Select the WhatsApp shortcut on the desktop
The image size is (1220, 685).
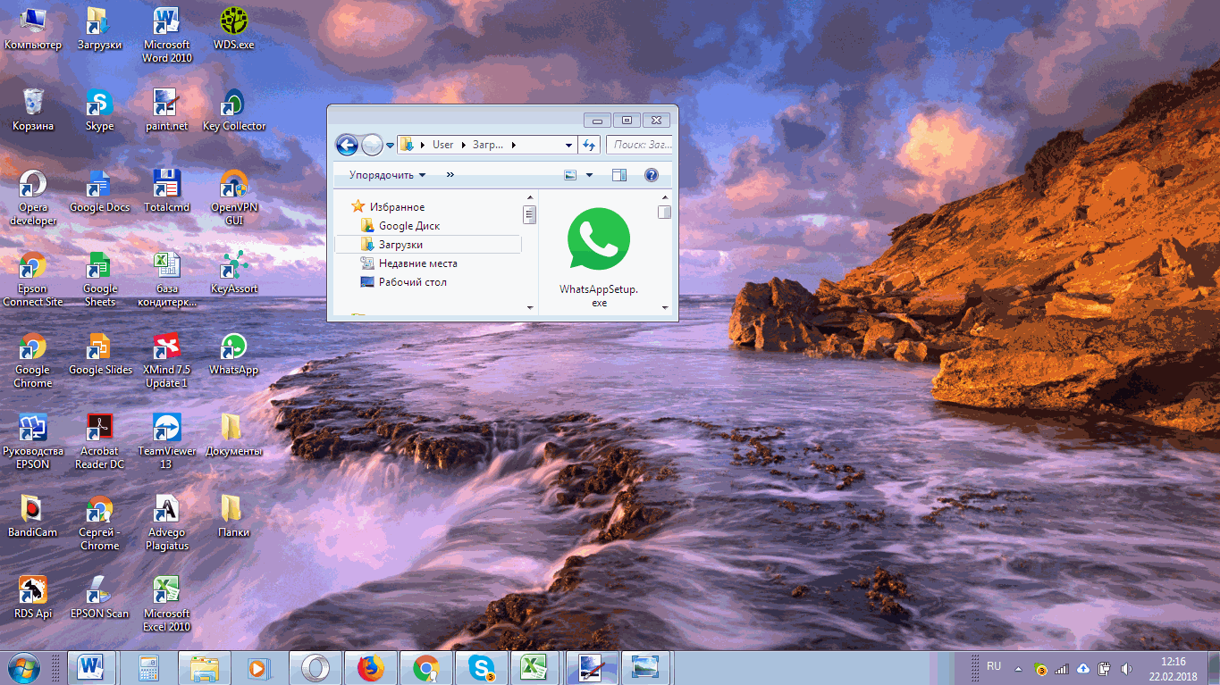pos(234,354)
